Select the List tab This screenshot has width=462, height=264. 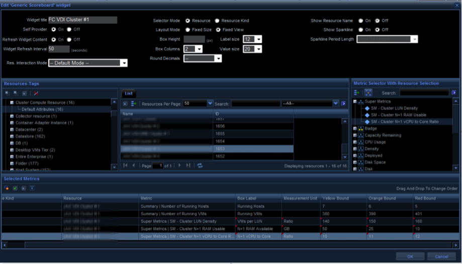pyautogui.click(x=128, y=94)
